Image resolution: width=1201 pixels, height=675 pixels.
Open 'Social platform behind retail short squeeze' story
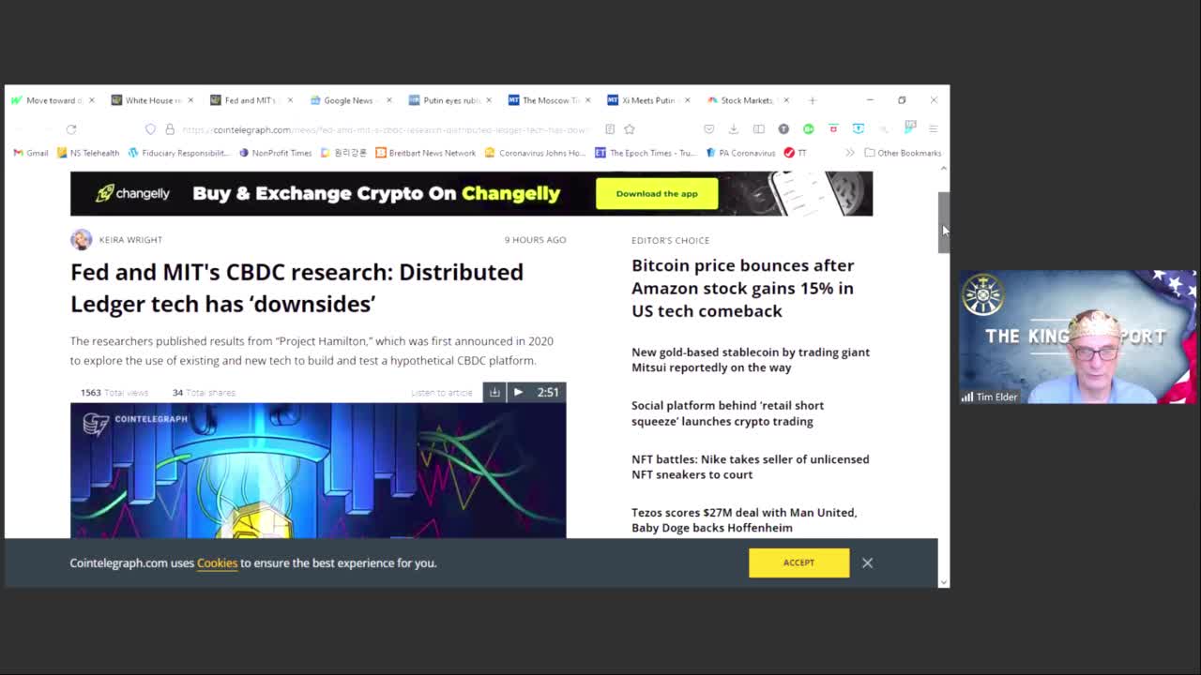pos(727,413)
